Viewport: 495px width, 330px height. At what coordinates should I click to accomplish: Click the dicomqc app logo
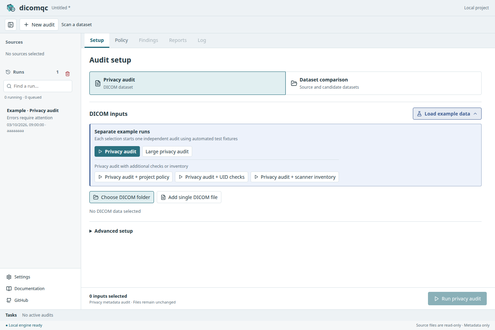tap(11, 8)
